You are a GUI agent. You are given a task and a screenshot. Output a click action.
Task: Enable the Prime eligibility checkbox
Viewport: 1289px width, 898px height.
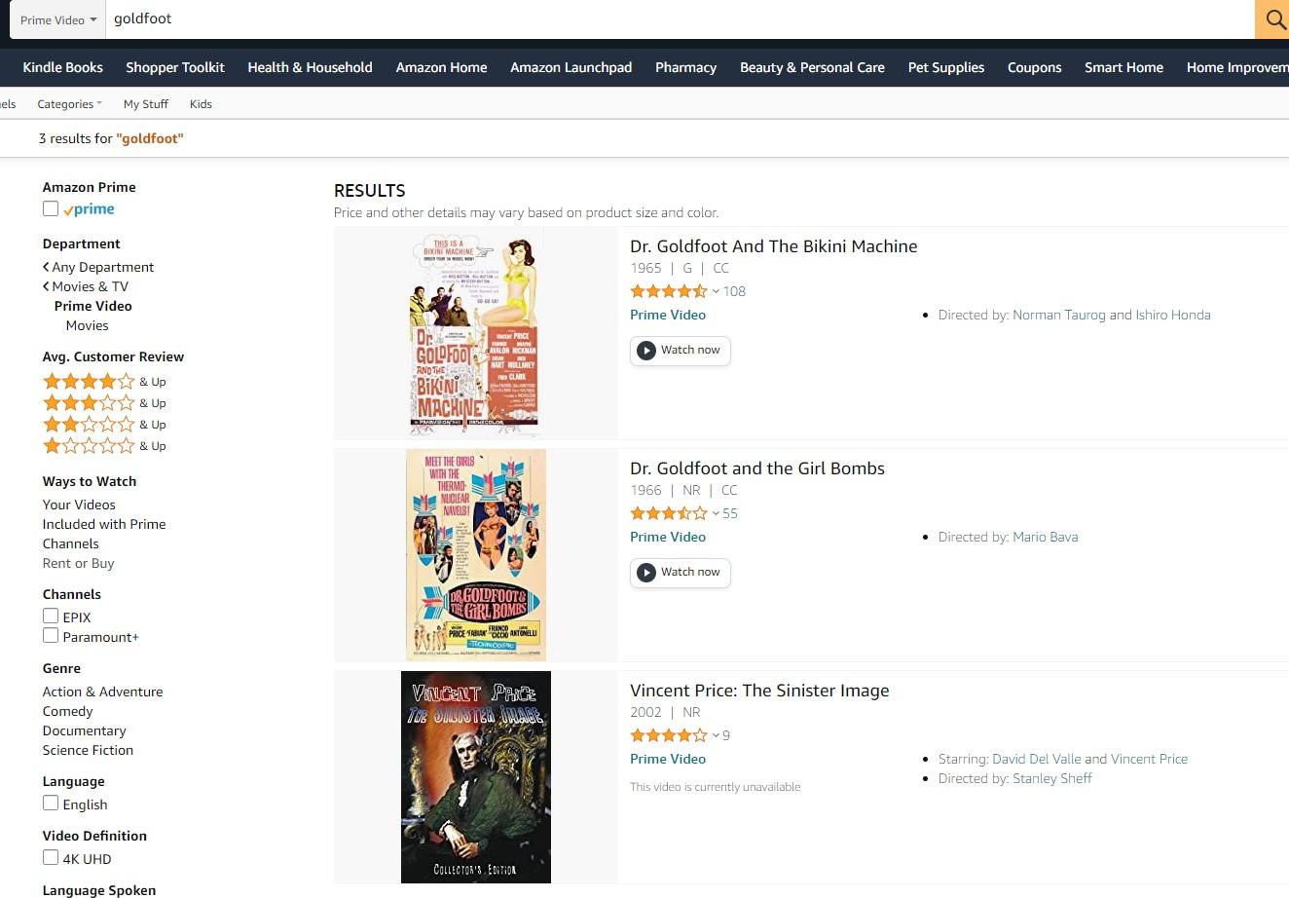51,208
